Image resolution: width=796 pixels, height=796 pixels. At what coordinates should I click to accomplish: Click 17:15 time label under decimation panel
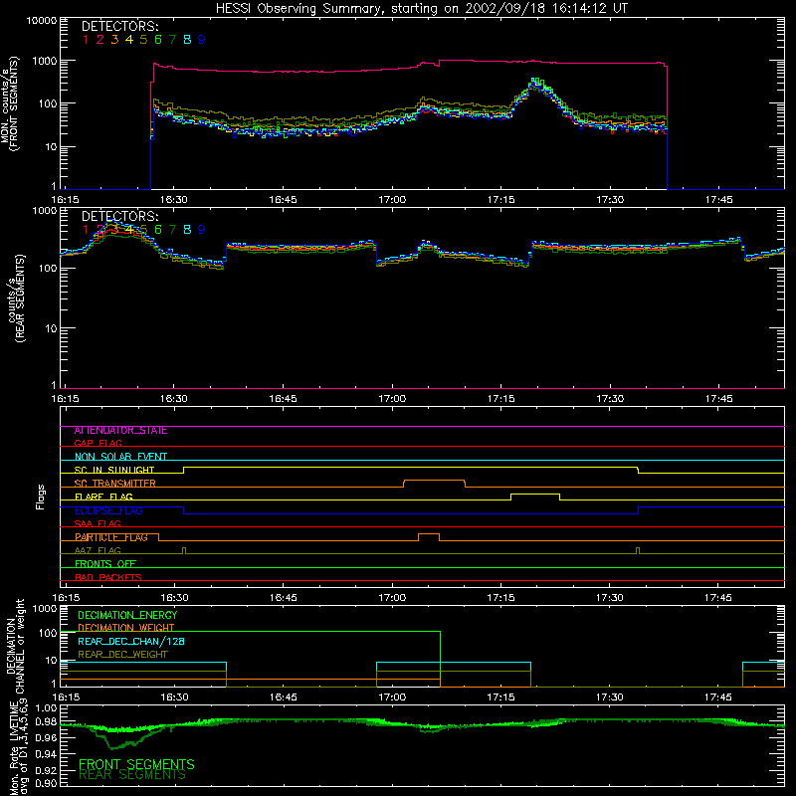[x=500, y=697]
